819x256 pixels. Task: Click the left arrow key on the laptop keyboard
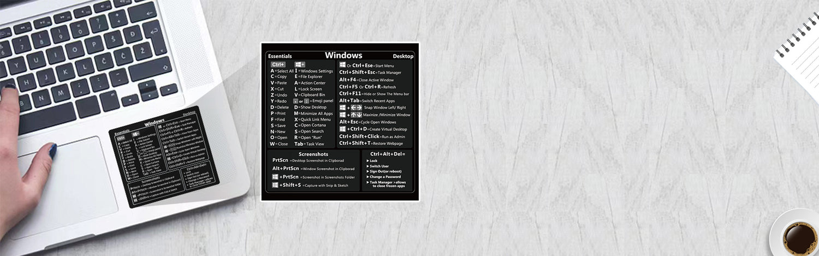click(x=129, y=100)
